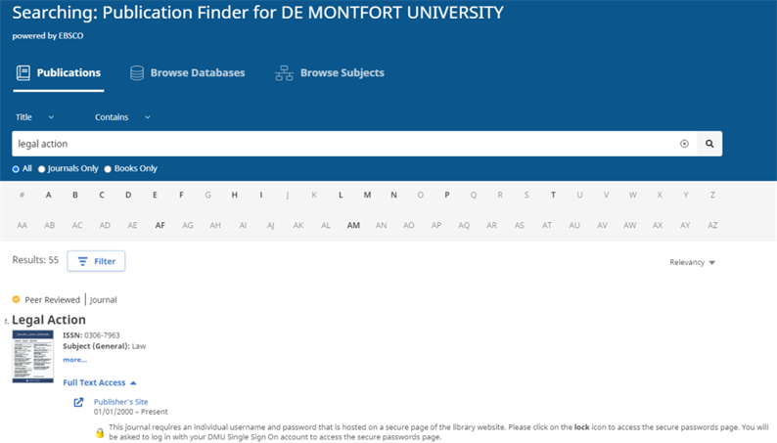Click the Publications book icon
The height and width of the screenshot is (443, 777).
pos(23,72)
